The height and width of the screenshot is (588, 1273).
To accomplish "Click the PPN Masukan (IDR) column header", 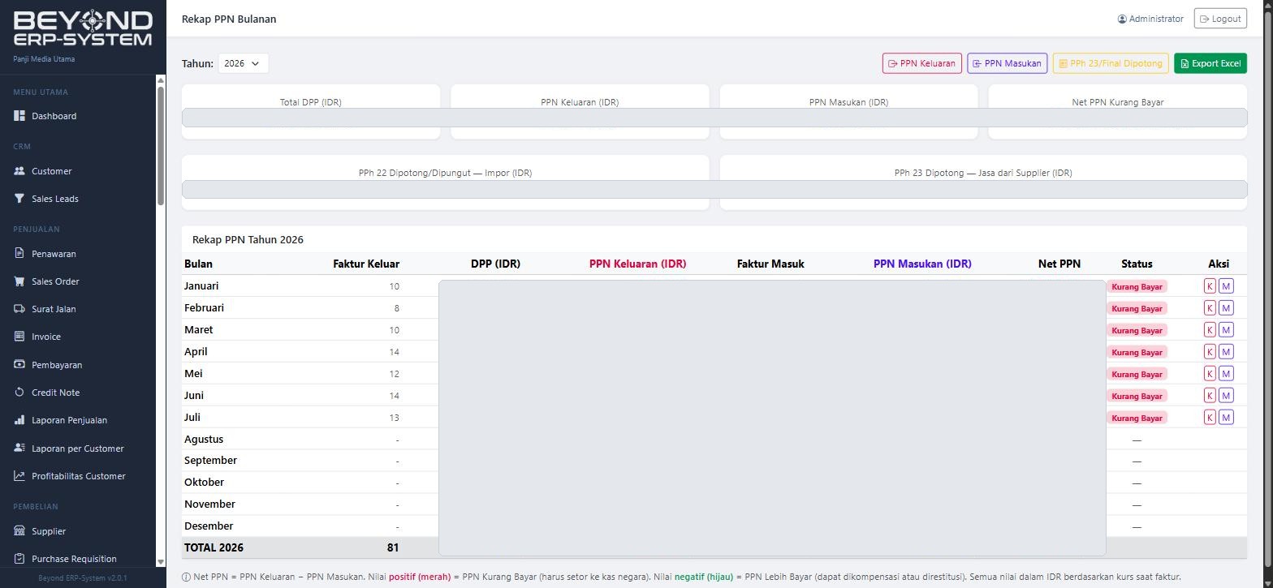I will click(922, 264).
